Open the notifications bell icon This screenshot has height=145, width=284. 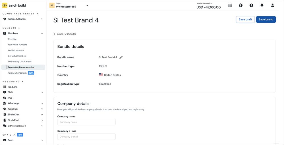[x=262, y=5]
